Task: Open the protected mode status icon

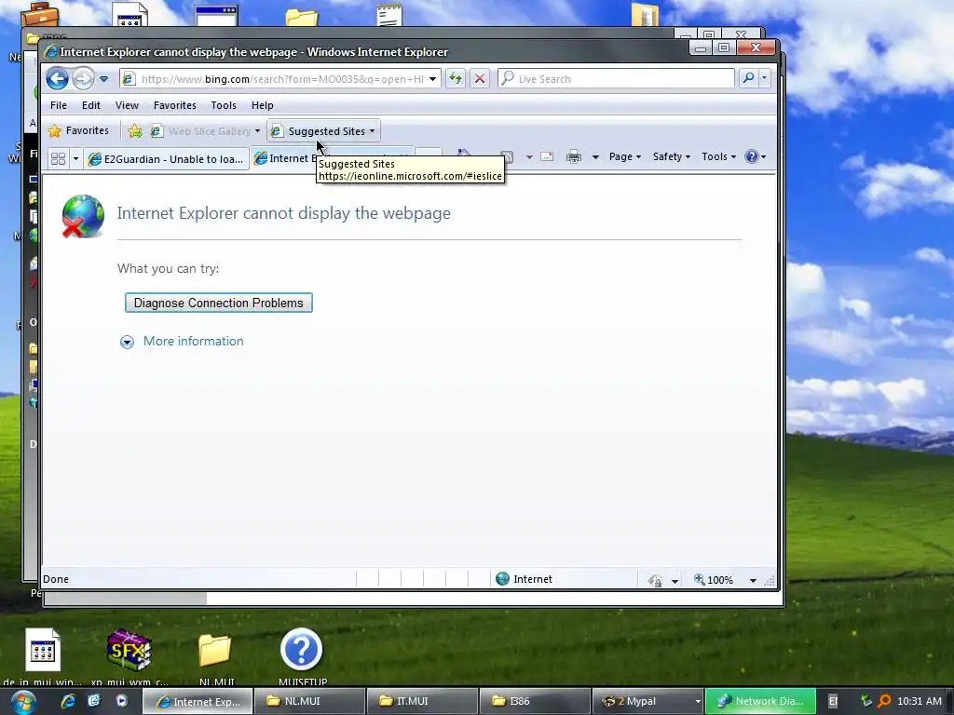Action: click(656, 580)
